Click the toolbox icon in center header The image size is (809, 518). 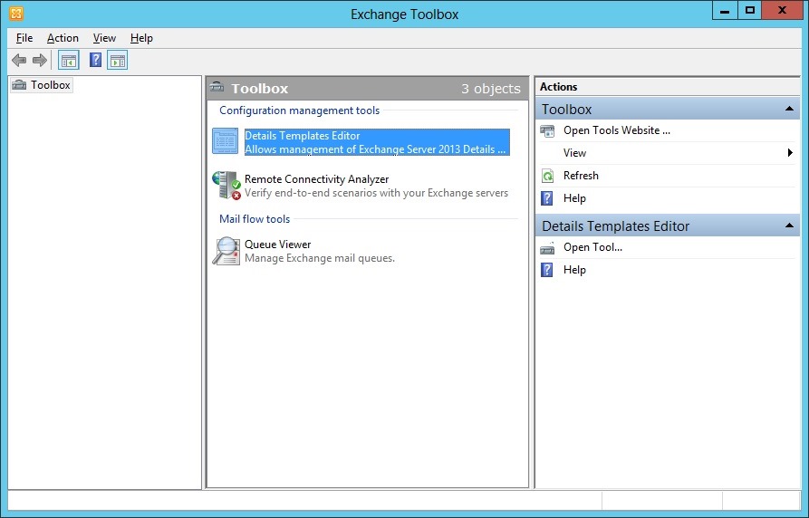(217, 87)
